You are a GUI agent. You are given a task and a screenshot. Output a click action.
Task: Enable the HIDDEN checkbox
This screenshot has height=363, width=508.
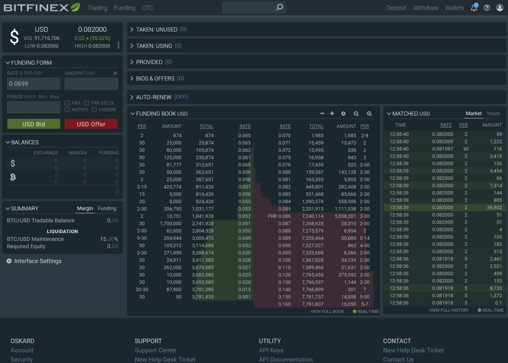94,110
